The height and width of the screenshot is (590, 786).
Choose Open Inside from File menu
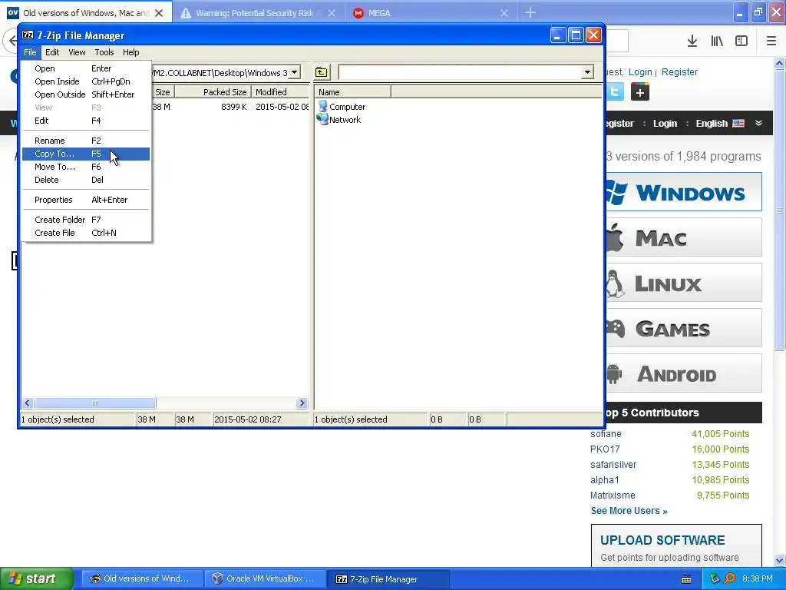[x=86, y=81]
